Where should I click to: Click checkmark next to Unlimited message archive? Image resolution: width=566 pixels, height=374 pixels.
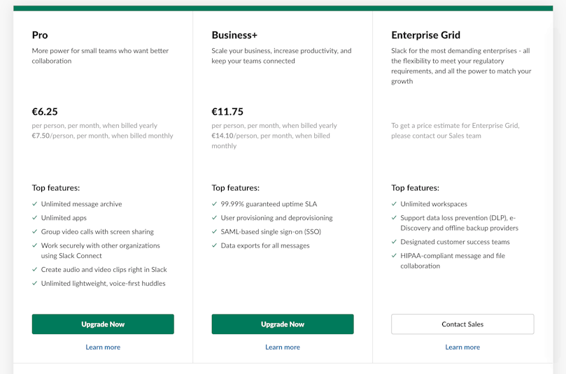(x=35, y=203)
